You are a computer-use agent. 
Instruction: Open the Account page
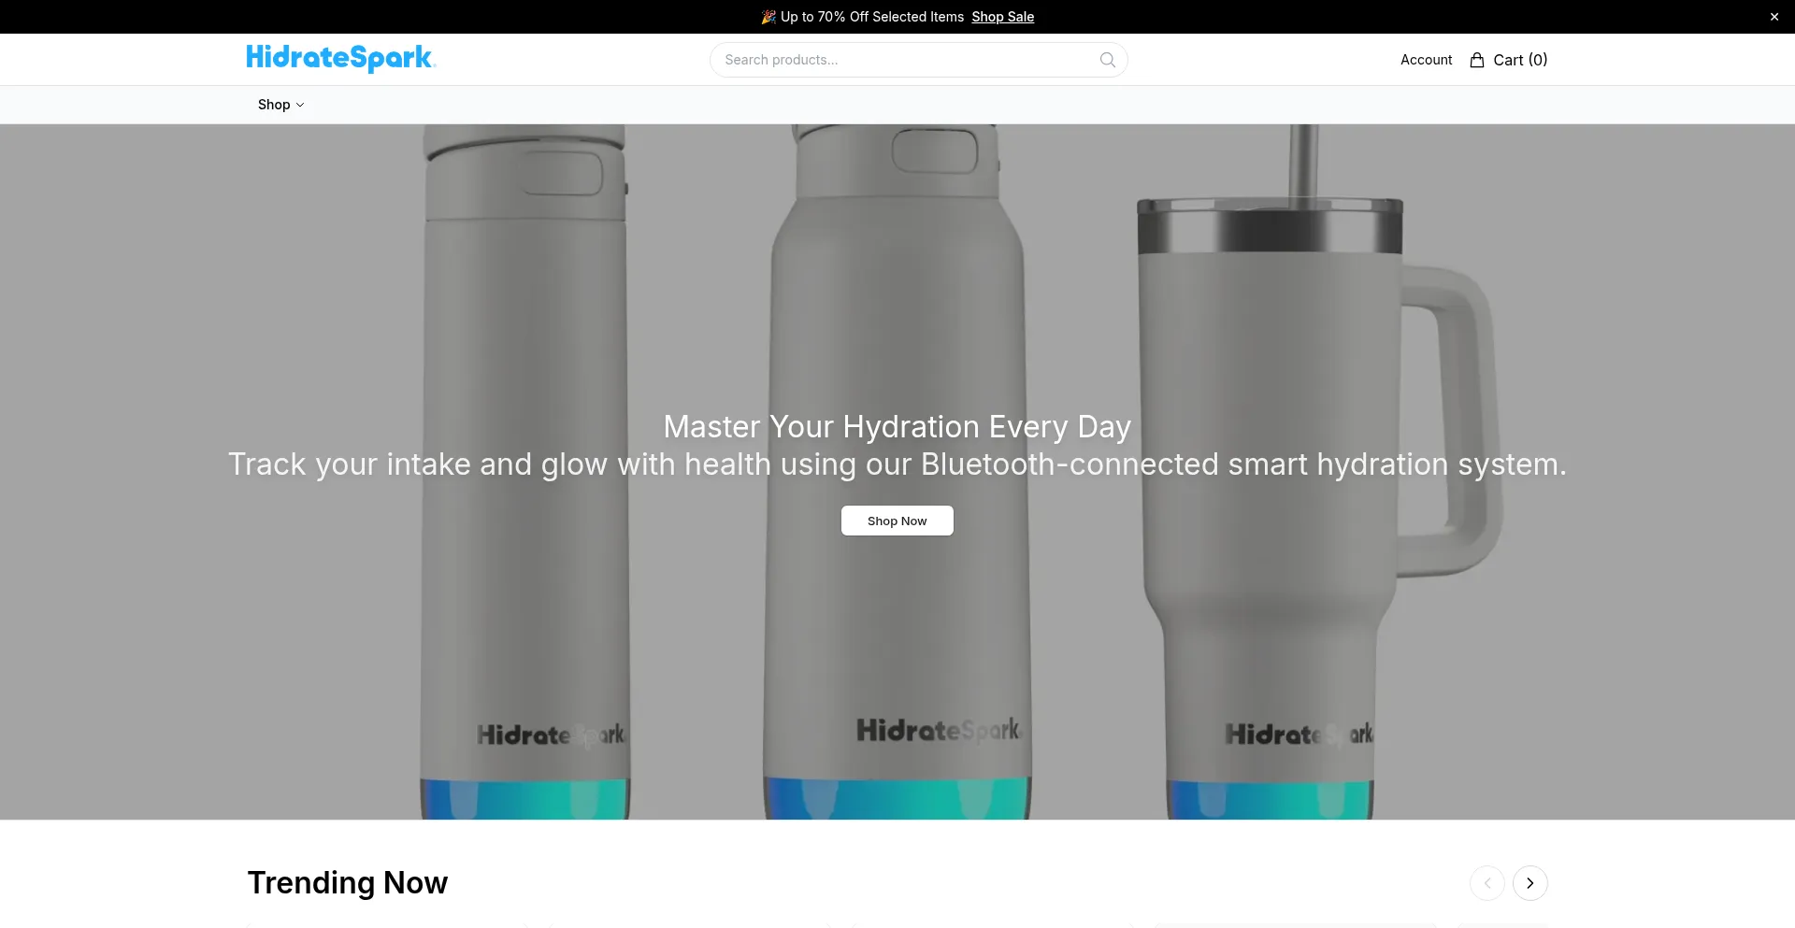[x=1426, y=60]
